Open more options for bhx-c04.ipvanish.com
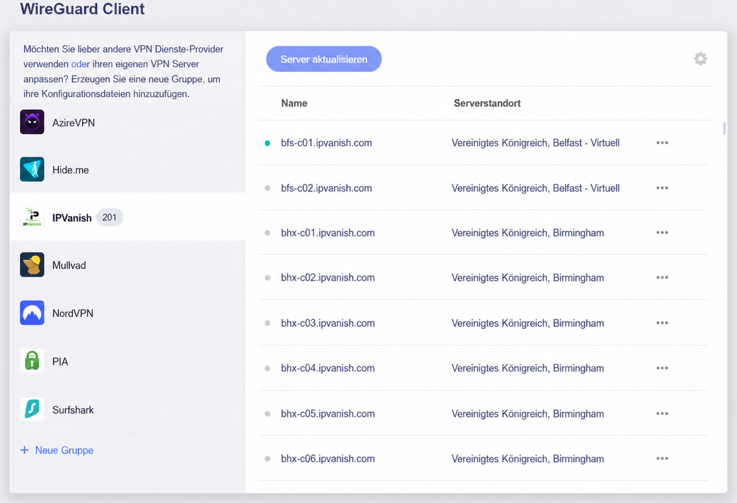Viewport: 737px width, 503px height. 662,368
